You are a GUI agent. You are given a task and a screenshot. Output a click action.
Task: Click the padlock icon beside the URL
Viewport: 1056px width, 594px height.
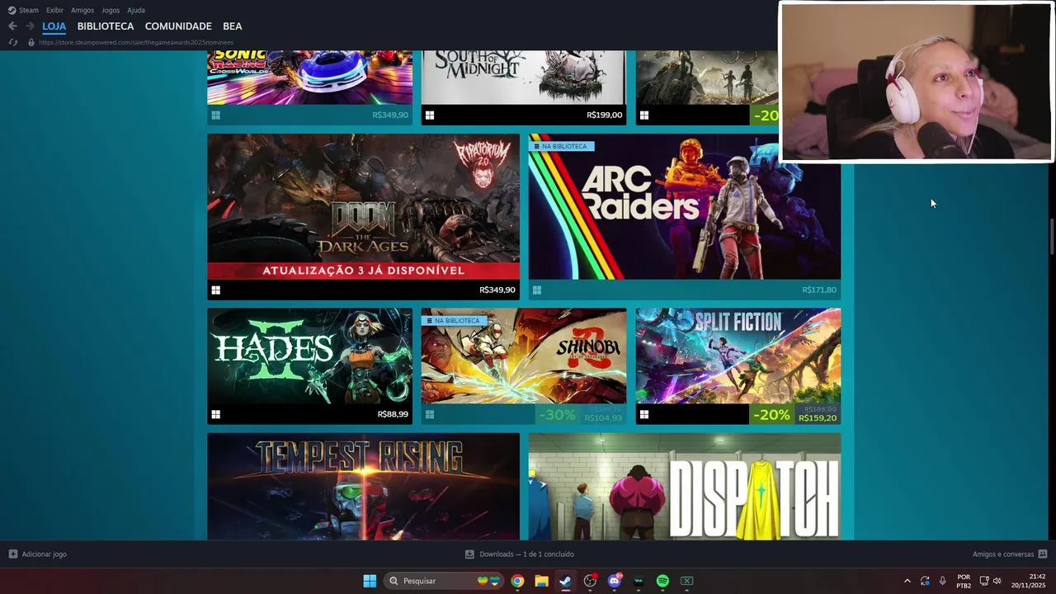tap(31, 42)
